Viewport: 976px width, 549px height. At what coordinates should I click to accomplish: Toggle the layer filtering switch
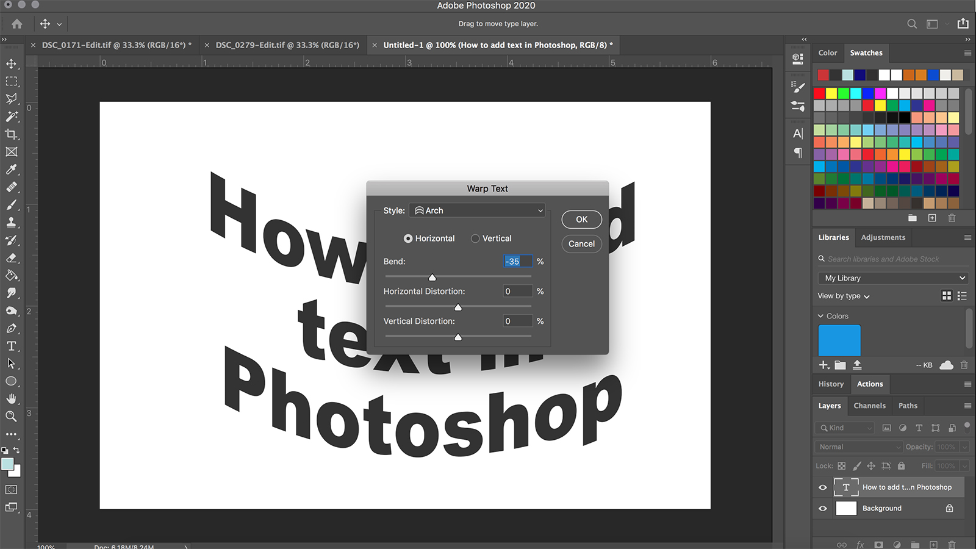(967, 426)
